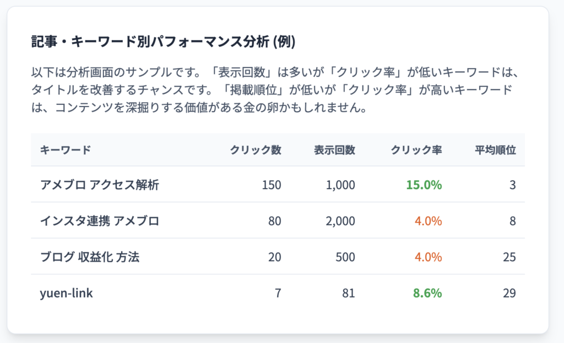Click the yuen-link keyword cell
The height and width of the screenshot is (343, 564).
point(67,293)
